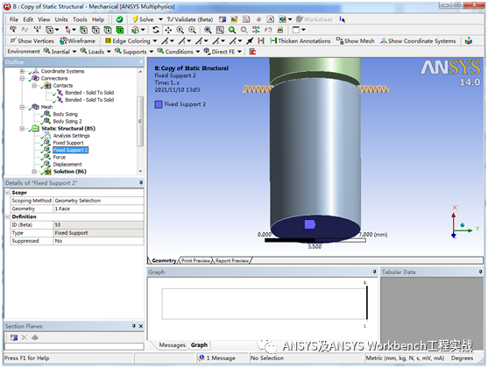This screenshot has width=488, height=368.
Task: Close the Section Planes panel
Action: tap(141, 326)
